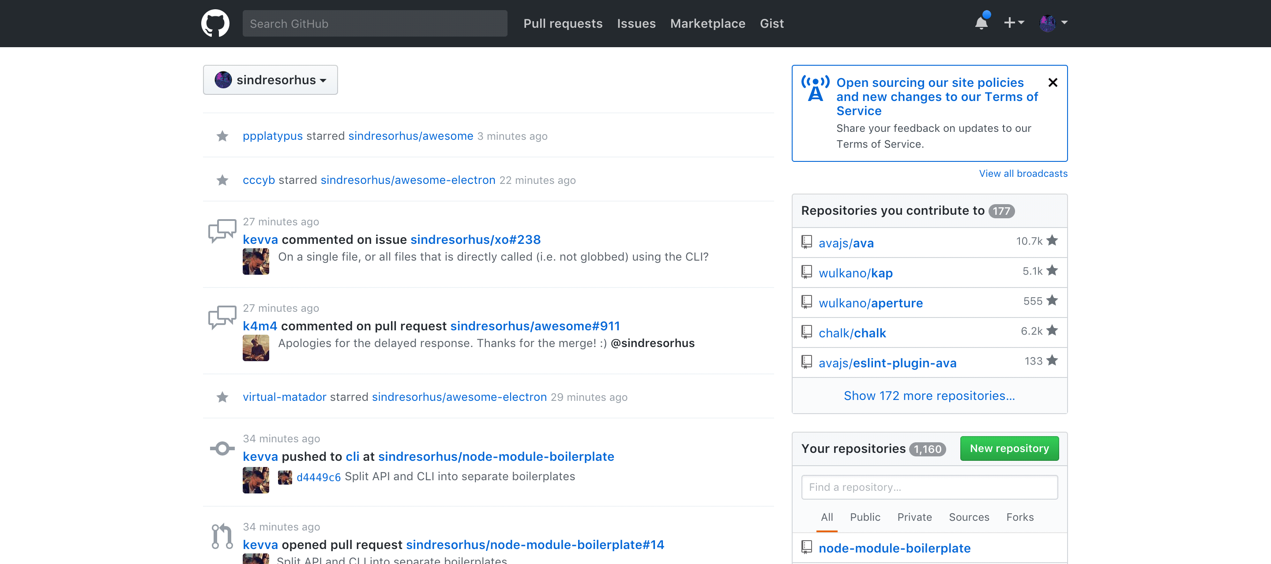
Task: Open the cli branch link
Action: (x=352, y=456)
